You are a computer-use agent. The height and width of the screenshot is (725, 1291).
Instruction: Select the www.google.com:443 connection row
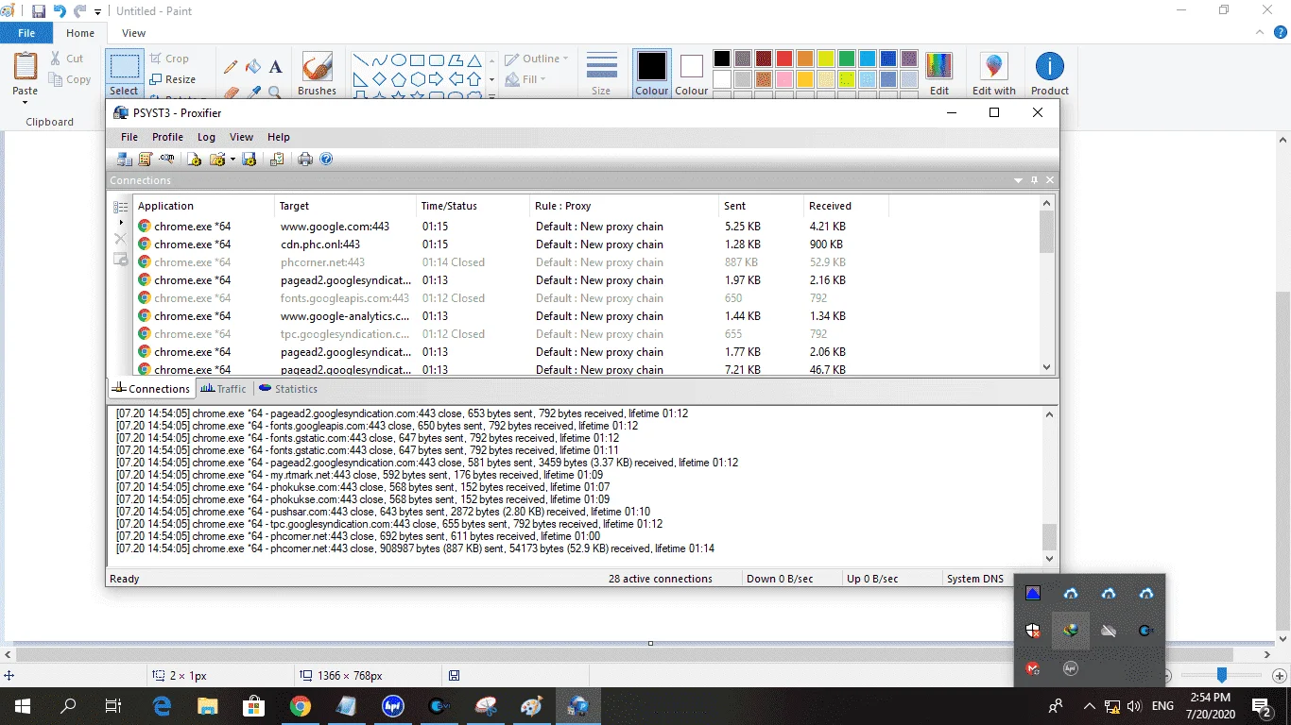[x=586, y=227]
